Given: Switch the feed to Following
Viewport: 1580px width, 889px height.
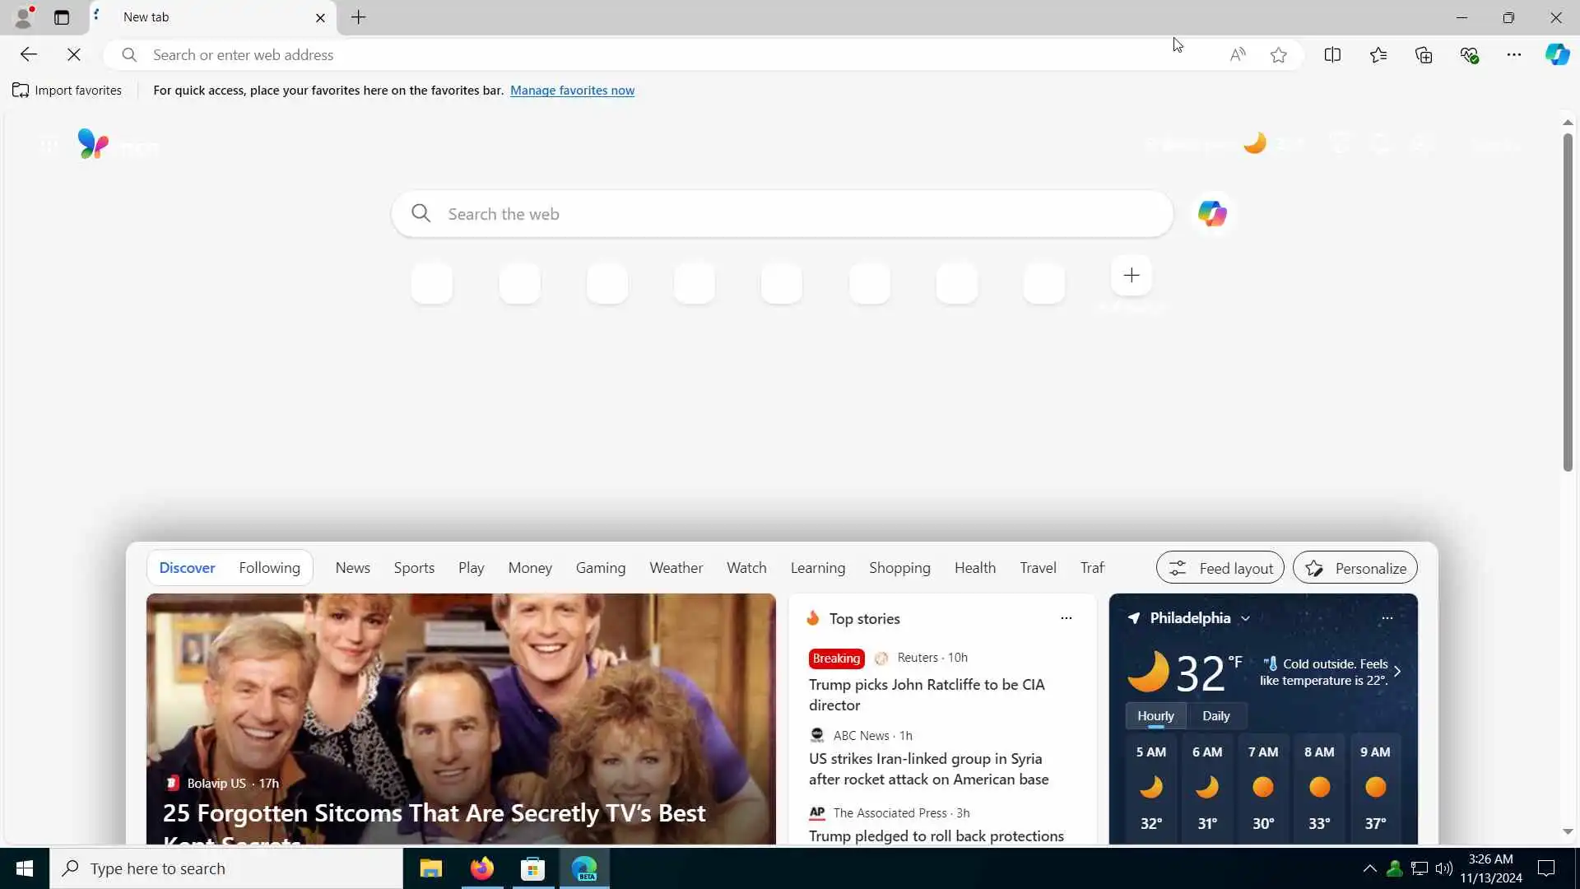Looking at the screenshot, I should pos(269,568).
